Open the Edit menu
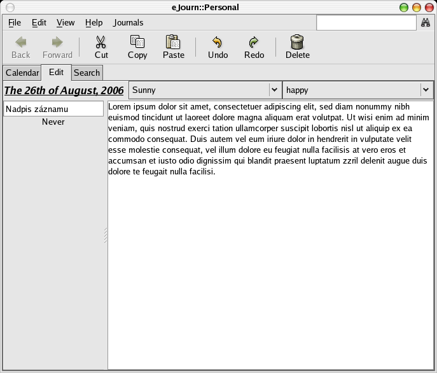Image resolution: width=437 pixels, height=373 pixels. (39, 22)
